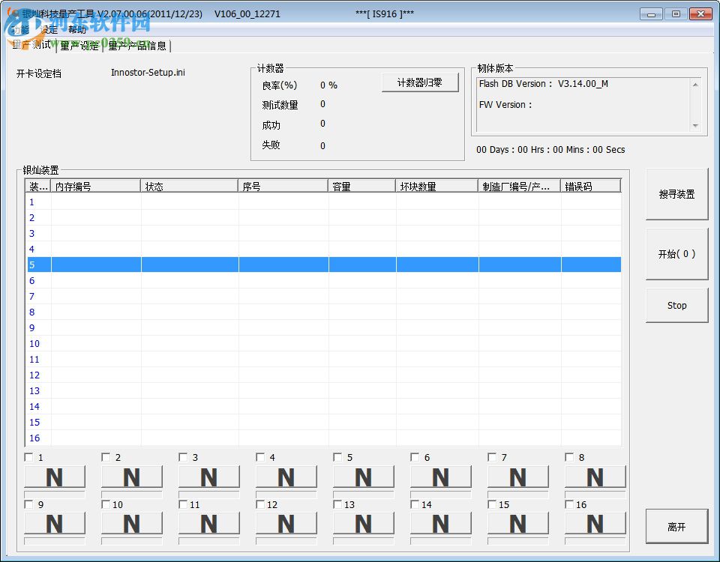Viewport: 720px width, 562px height.
Task: Click the N status indicator for port 16
Action: [594, 524]
